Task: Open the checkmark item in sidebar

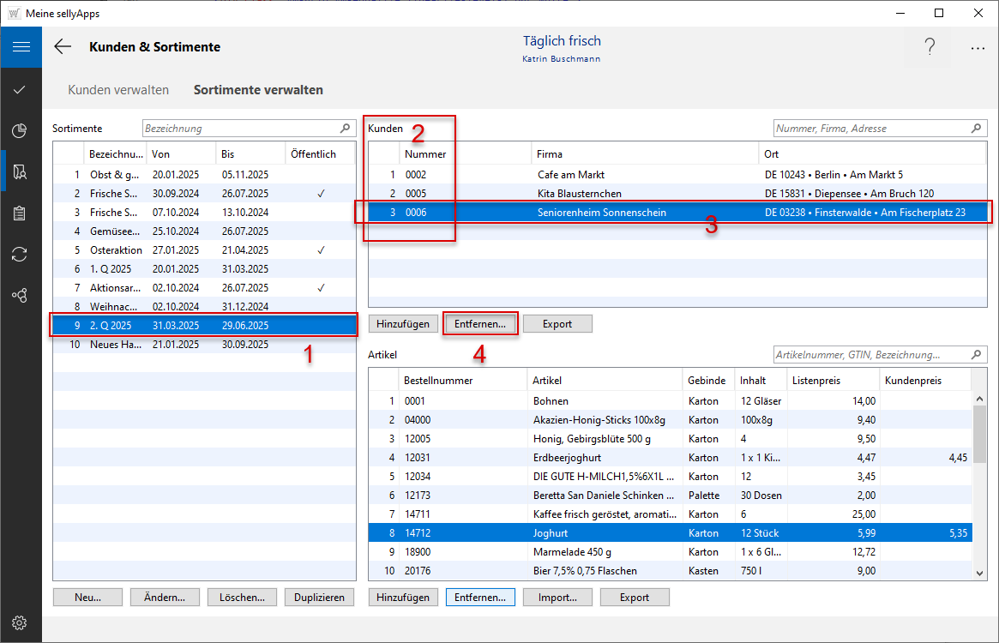Action: tap(21, 89)
